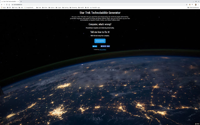Click the Facebook Share button

pyautogui.click(x=108, y=46)
